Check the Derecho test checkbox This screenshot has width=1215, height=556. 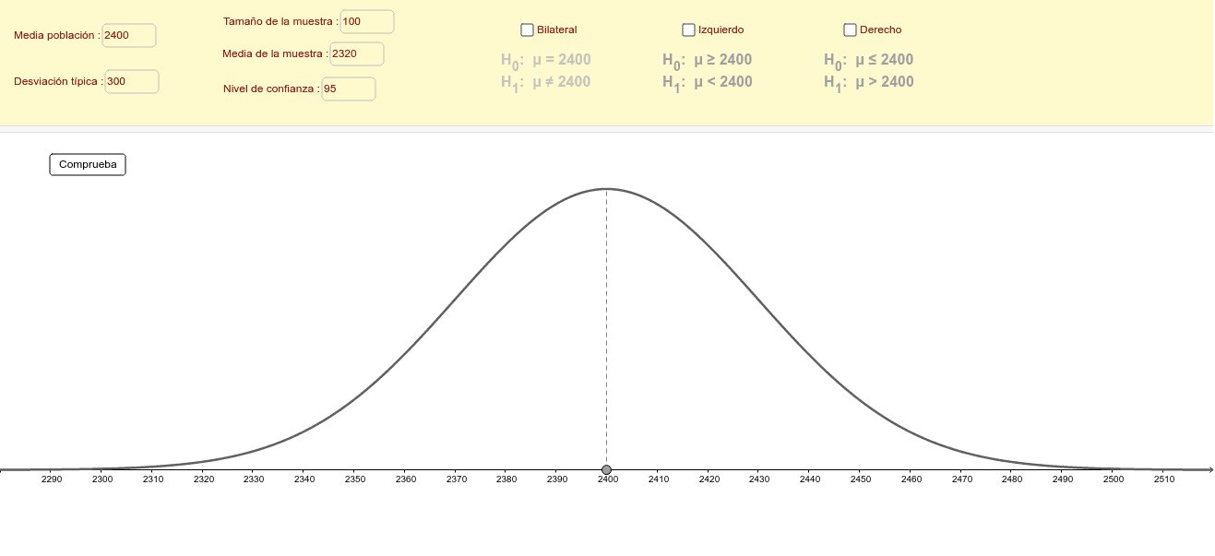click(x=850, y=30)
